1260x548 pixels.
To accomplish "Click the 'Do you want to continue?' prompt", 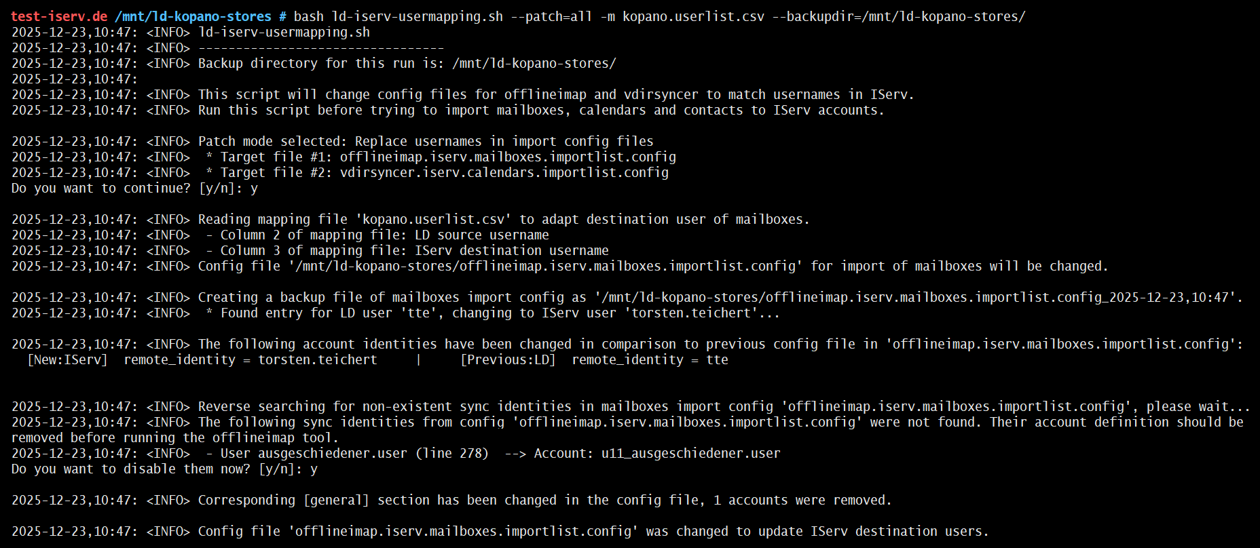I will (x=100, y=188).
